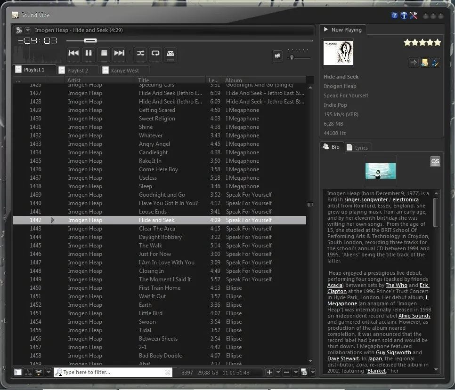Open the dropdown beside the plus button
455x390 pixels.
coord(278,372)
